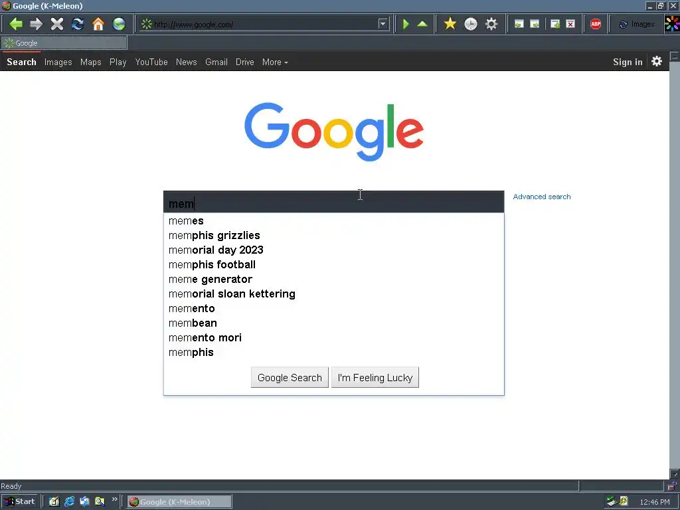Click the network system tray icon
Viewport: 680px width, 510px height.
pyautogui.click(x=612, y=501)
